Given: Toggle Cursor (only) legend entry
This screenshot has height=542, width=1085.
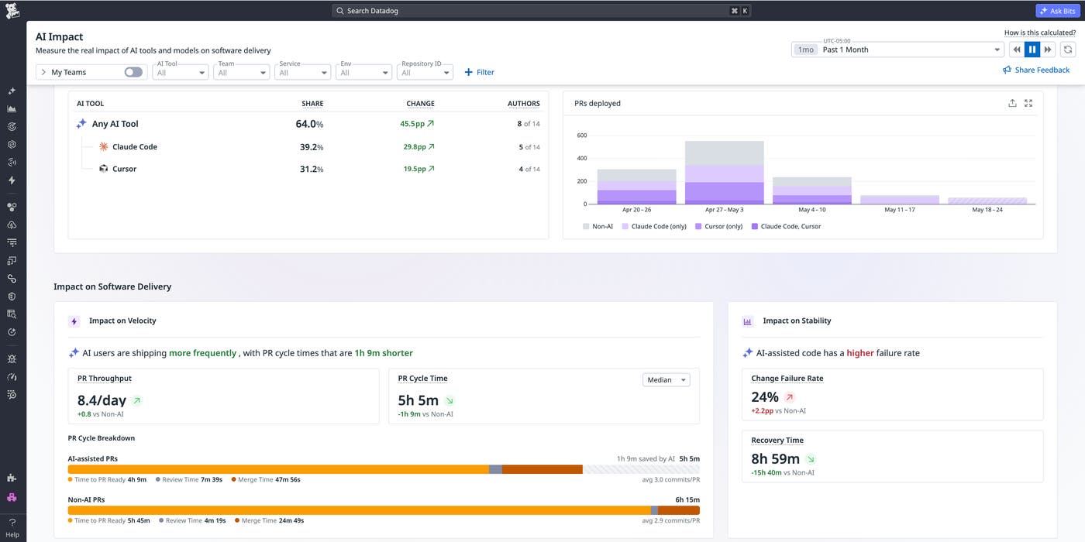Looking at the screenshot, I should point(719,226).
